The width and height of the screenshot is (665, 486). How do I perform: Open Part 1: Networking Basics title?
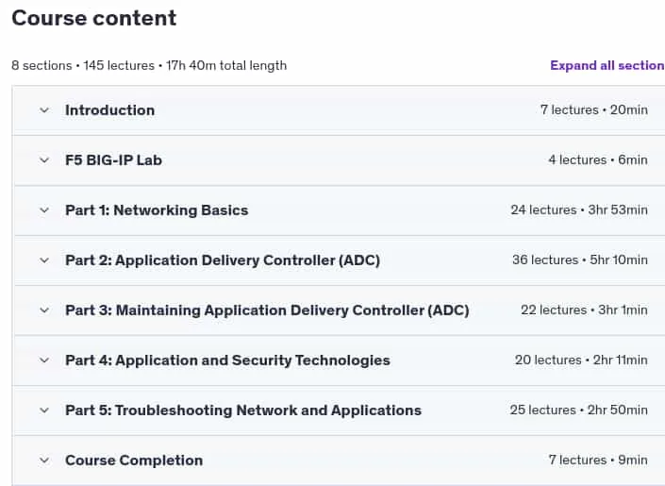[x=157, y=210]
